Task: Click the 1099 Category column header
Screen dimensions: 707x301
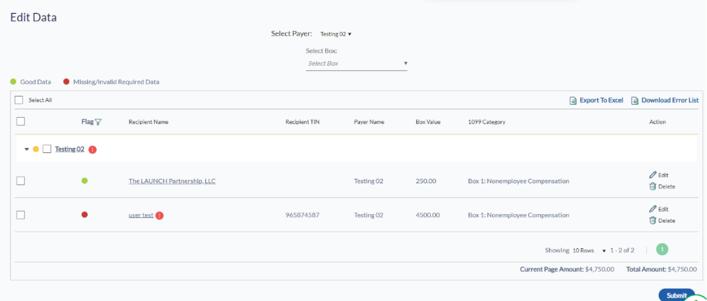Action: point(486,122)
